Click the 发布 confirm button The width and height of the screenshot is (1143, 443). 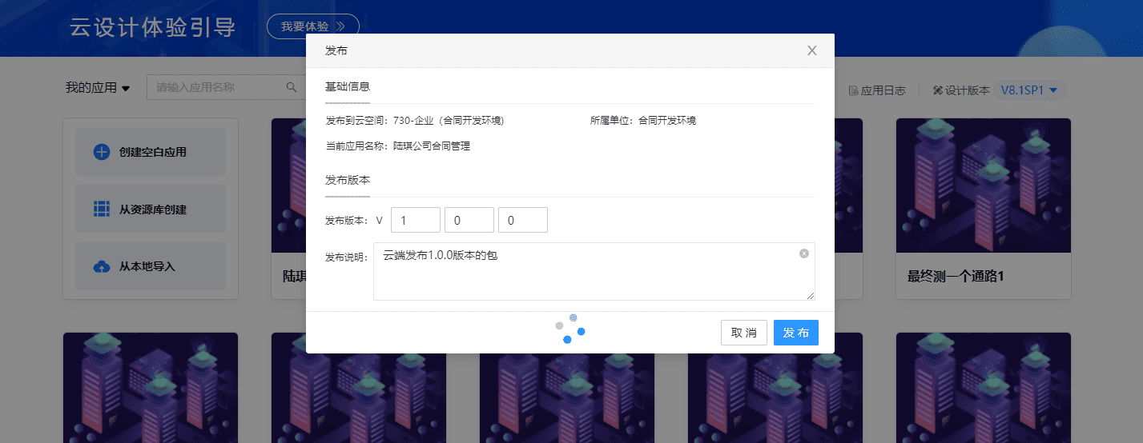coord(796,333)
